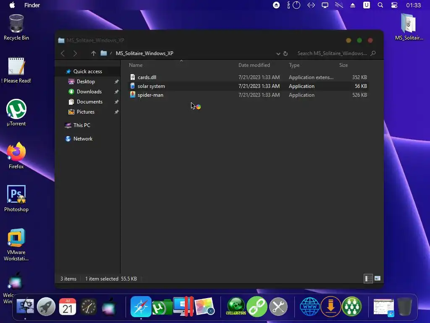
Task: Open the orange download arrow dock icon
Action: [x=331, y=307]
